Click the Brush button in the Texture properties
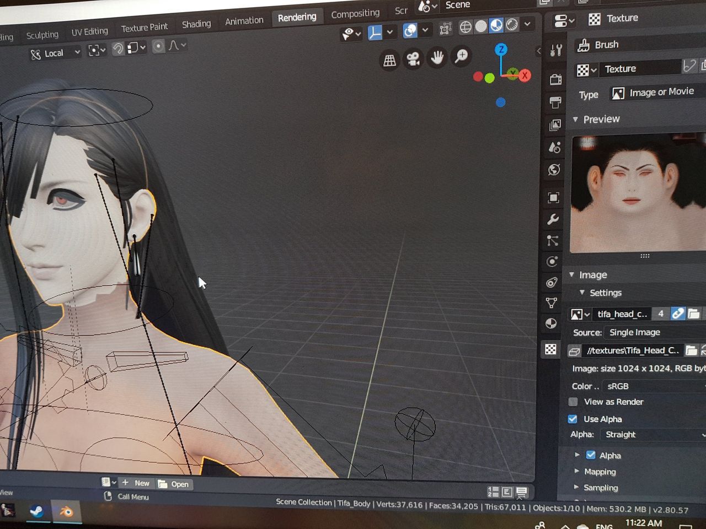This screenshot has height=529, width=706. coord(640,45)
